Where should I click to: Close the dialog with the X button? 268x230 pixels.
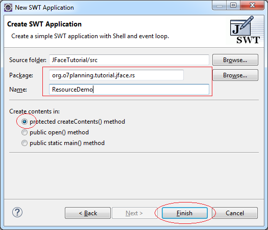click(x=252, y=6)
